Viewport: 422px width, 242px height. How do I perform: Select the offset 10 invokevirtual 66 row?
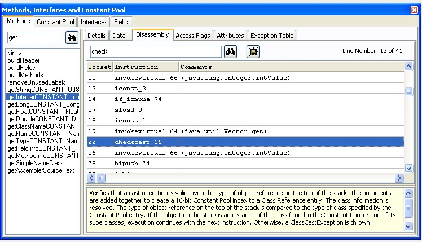pos(245,77)
